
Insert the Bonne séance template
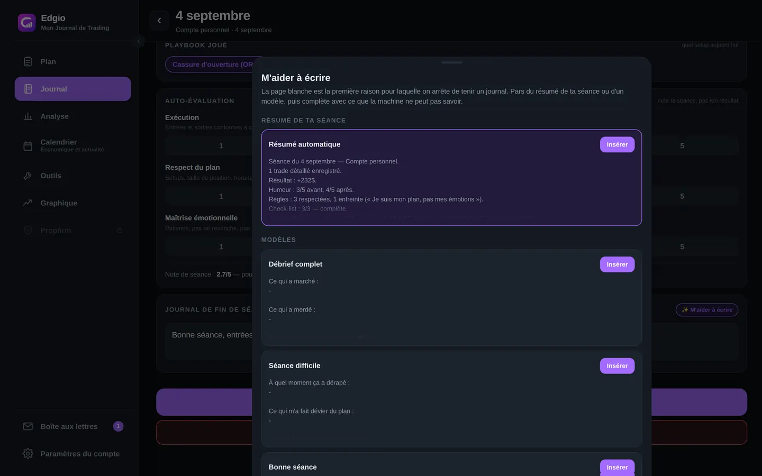pos(617,467)
